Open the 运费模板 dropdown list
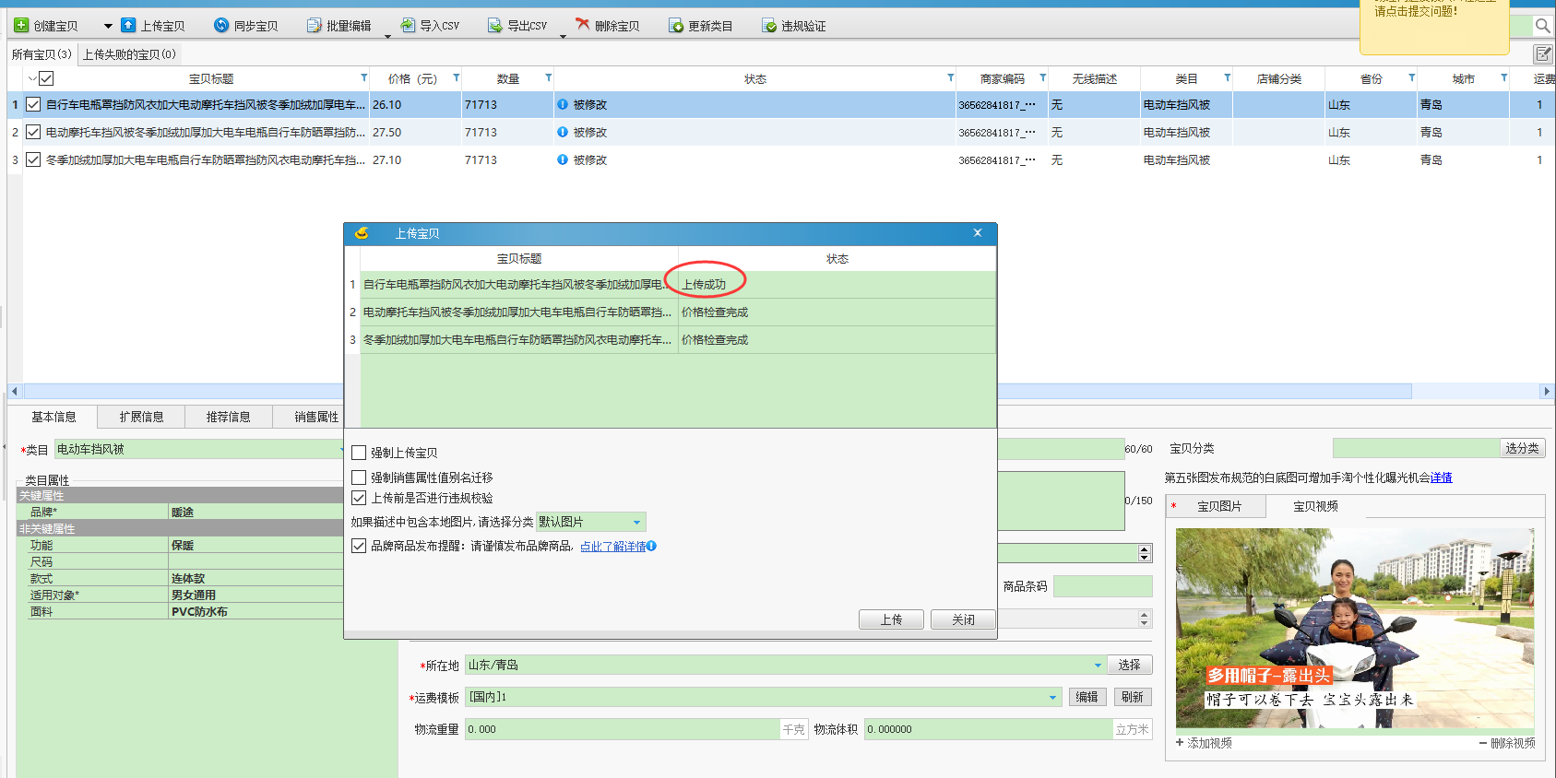 (1052, 698)
